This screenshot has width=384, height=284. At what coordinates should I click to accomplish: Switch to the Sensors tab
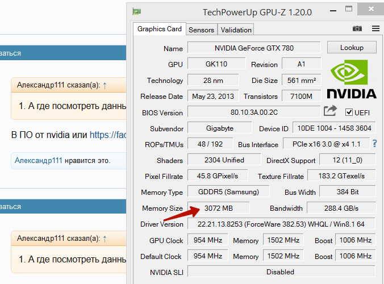pyautogui.click(x=201, y=30)
